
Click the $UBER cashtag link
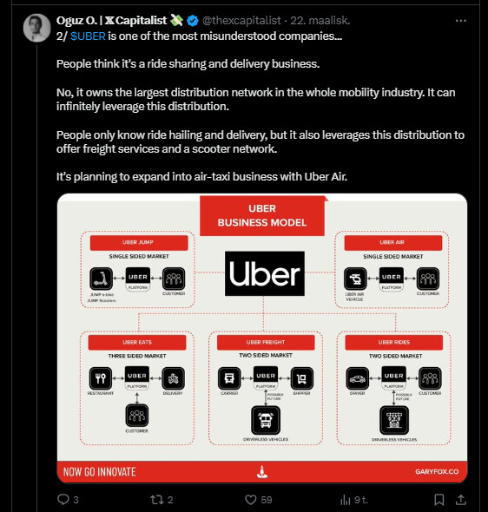(x=88, y=36)
